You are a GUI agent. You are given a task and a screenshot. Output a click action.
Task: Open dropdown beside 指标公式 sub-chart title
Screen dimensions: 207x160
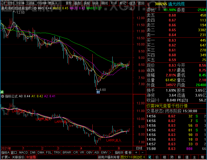[x=3, y=96]
